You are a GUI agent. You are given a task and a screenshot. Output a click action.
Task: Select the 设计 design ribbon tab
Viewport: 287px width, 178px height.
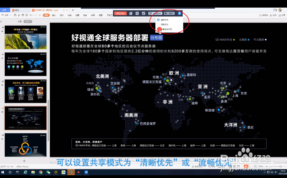click(62, 15)
